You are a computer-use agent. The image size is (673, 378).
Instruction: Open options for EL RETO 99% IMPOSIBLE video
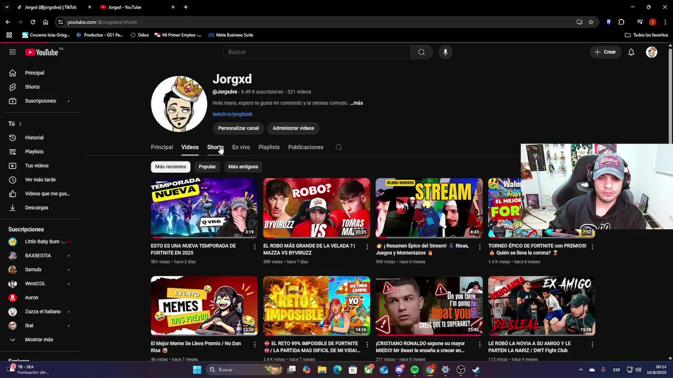[x=368, y=344]
